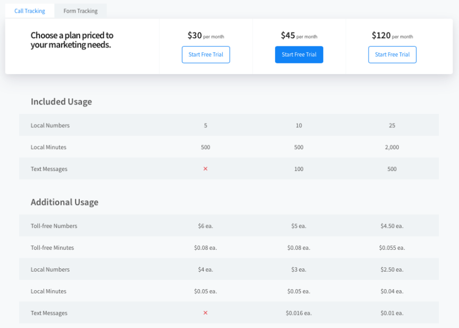Select the Toll-free Numbers row label
The image size is (459, 328).
[54, 226]
